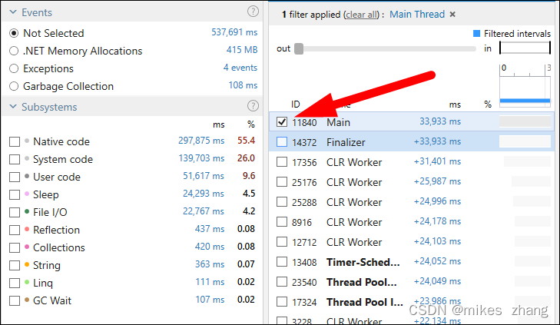Sort threads by the % column header

pos(488,104)
